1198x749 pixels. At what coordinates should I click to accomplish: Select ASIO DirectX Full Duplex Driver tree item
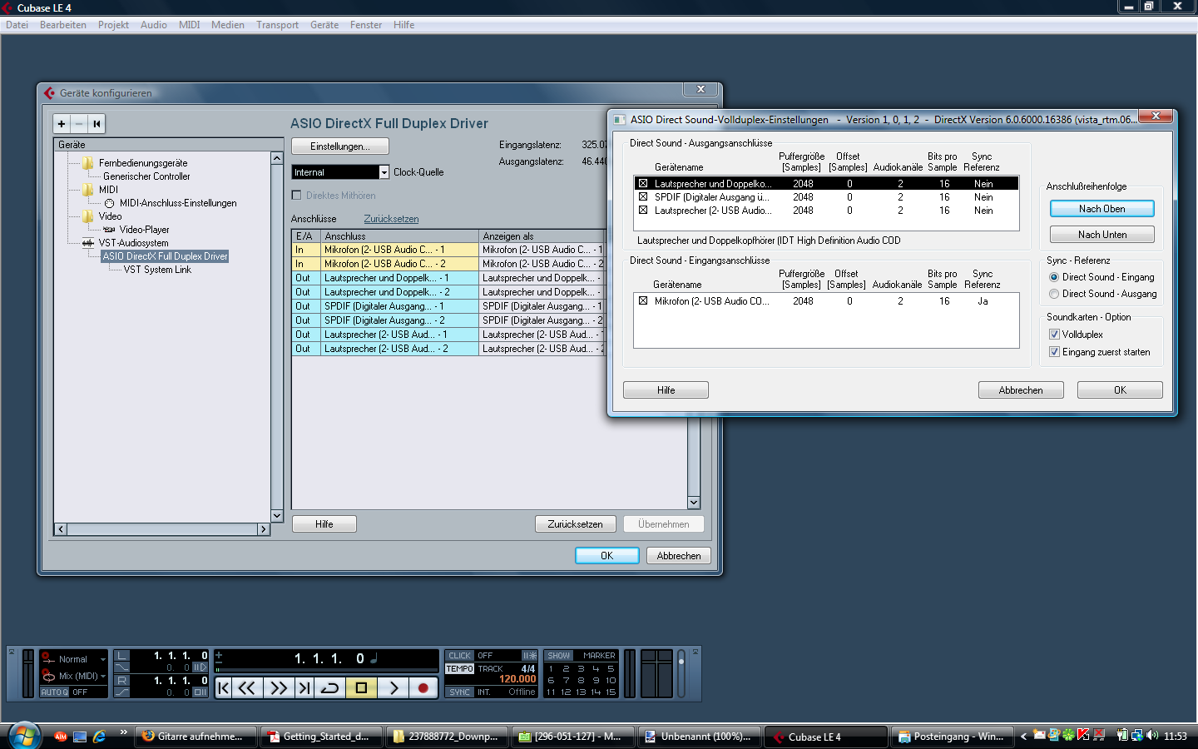click(165, 256)
